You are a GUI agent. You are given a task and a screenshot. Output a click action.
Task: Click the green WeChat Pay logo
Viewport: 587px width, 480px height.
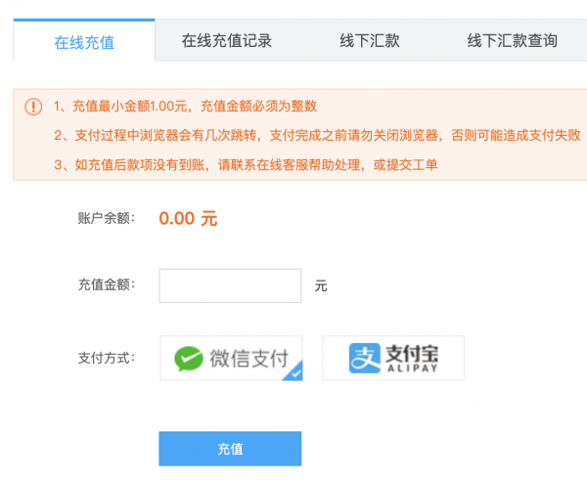point(189,359)
